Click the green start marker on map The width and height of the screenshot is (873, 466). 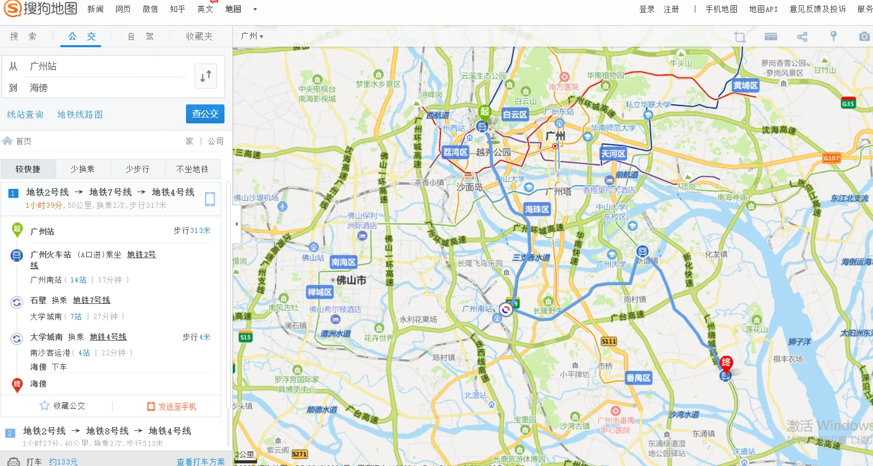tap(484, 111)
